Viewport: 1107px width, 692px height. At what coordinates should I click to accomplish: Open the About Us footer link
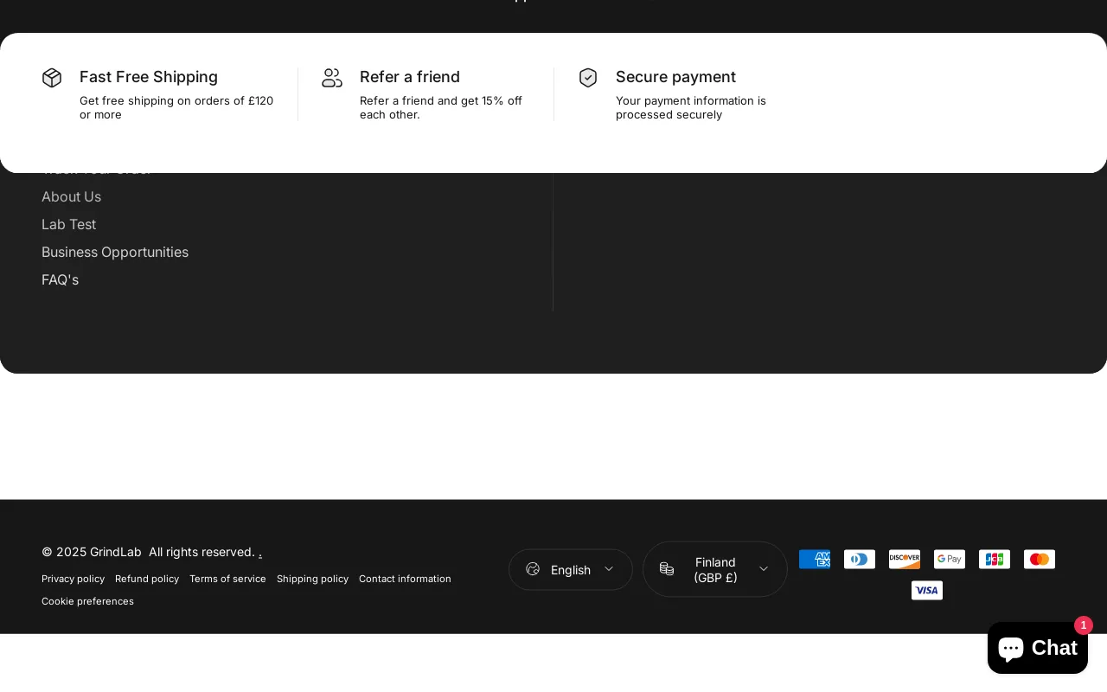(x=71, y=197)
